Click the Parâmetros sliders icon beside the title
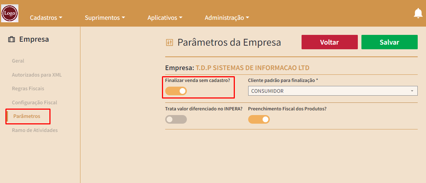Image resolution: width=426 pixels, height=183 pixels. 170,42
